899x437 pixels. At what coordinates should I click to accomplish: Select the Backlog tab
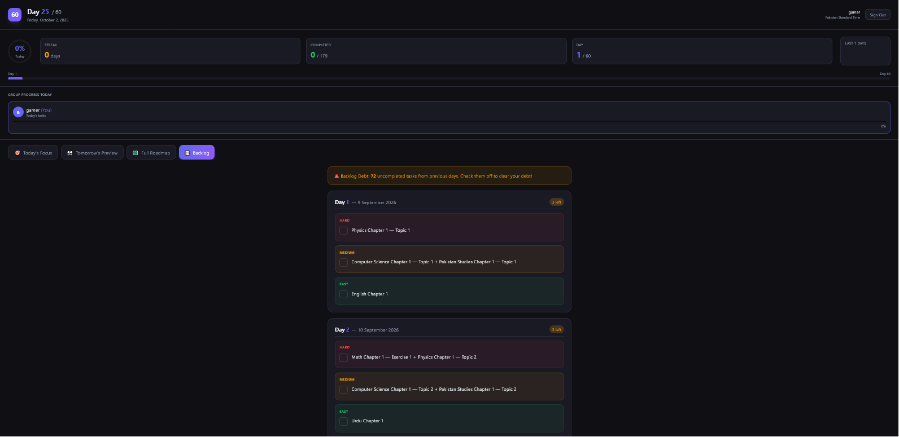coord(197,153)
